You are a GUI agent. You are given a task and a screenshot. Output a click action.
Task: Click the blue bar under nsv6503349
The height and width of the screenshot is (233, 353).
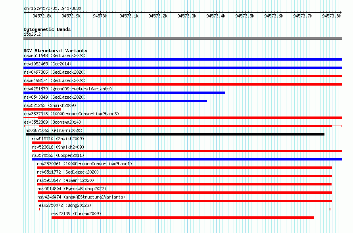click(115, 101)
